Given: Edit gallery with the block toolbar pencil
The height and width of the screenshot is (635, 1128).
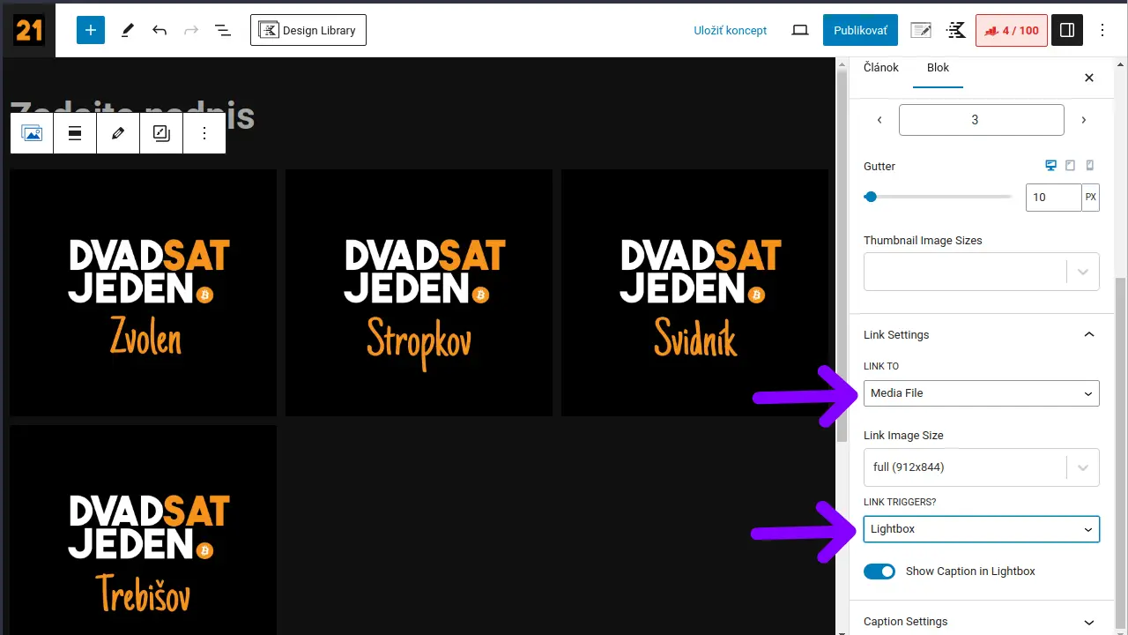Looking at the screenshot, I should pos(118,133).
